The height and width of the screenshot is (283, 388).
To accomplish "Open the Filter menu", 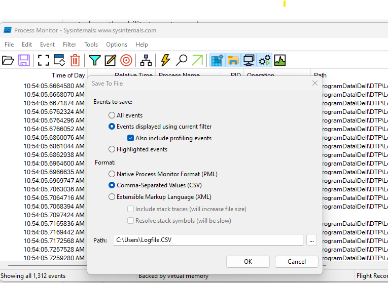I will [69, 45].
